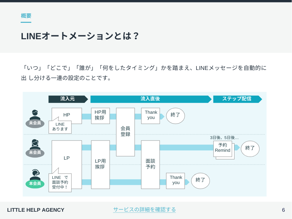
Task: Click the LITTLE HELP AGENCY footer text
Action: click(x=36, y=210)
